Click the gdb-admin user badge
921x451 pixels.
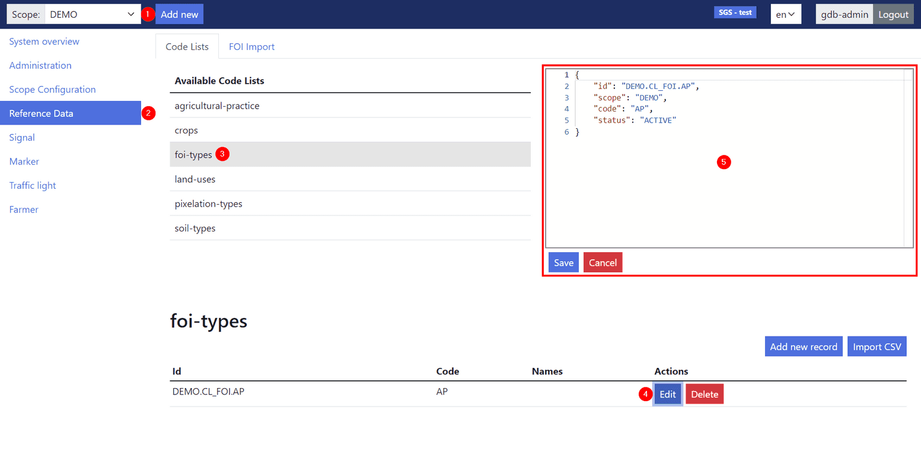pos(844,14)
